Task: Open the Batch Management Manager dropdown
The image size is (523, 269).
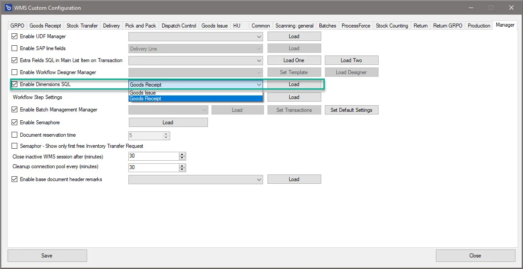Action: click(x=168, y=110)
